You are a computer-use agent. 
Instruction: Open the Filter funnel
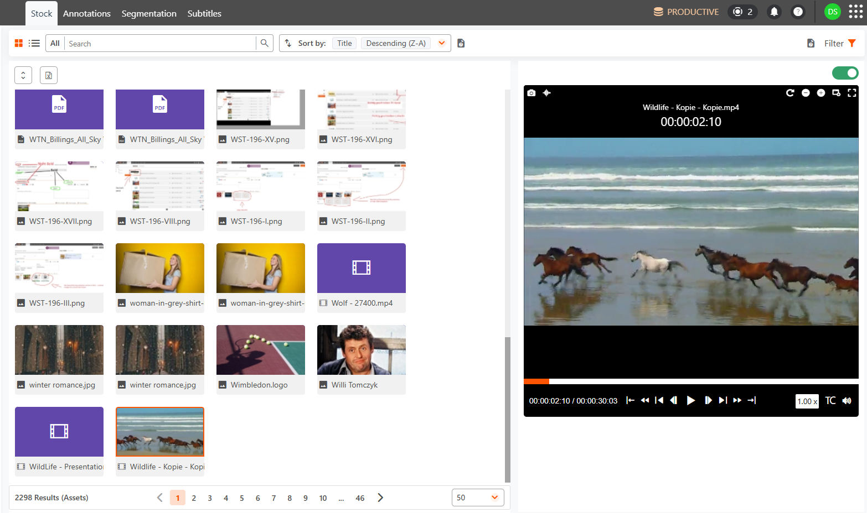(x=851, y=43)
